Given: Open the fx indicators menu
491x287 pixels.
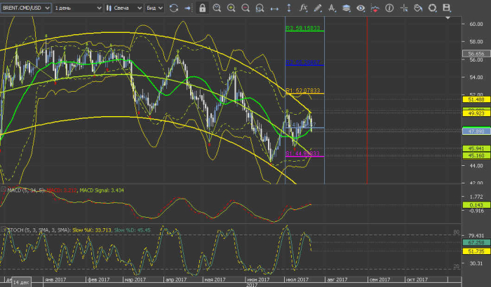Looking at the screenshot, I should click(303, 8).
